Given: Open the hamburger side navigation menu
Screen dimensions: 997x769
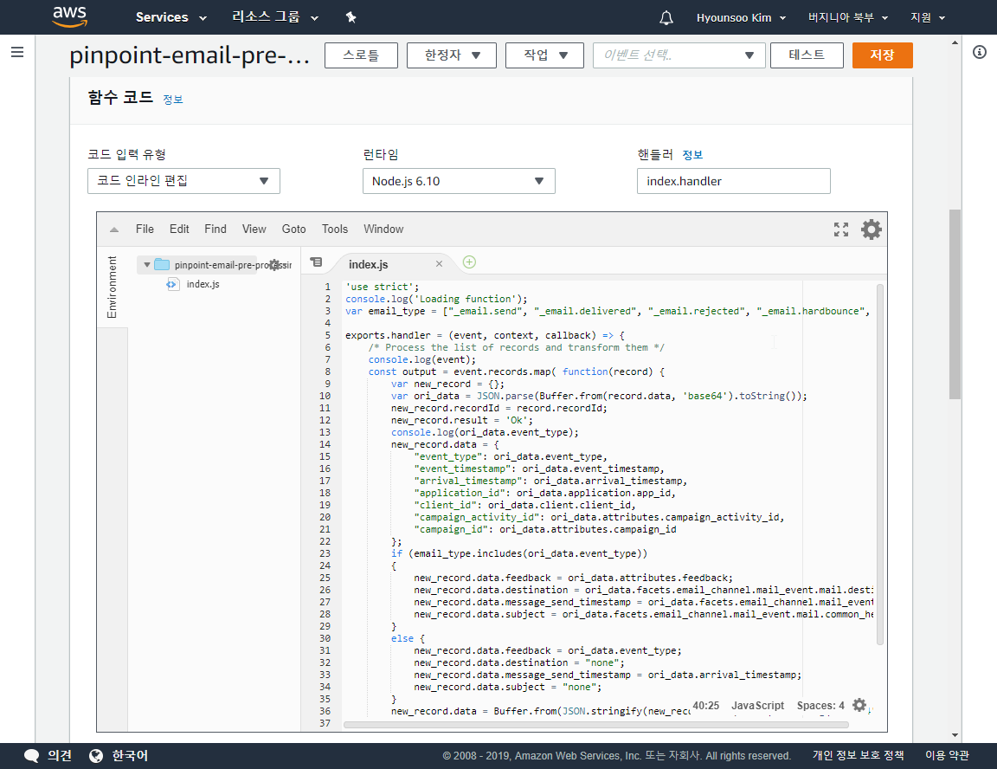Looking at the screenshot, I should [x=17, y=52].
